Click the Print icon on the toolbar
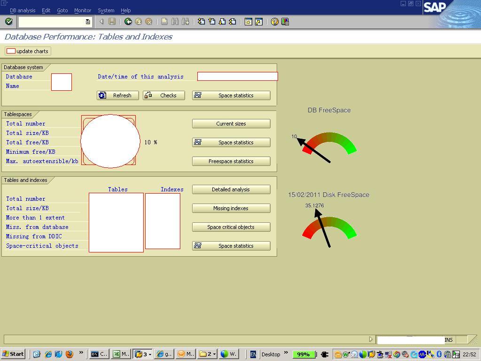 click(x=165, y=21)
